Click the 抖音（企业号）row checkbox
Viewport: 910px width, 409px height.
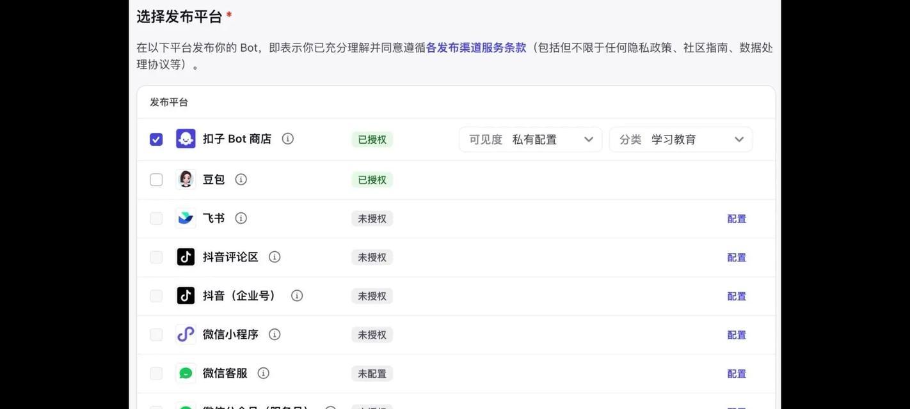[x=156, y=296]
